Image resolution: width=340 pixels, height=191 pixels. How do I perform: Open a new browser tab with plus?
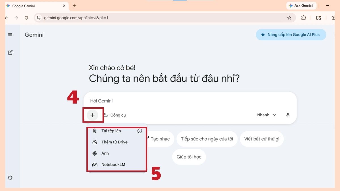(x=74, y=6)
